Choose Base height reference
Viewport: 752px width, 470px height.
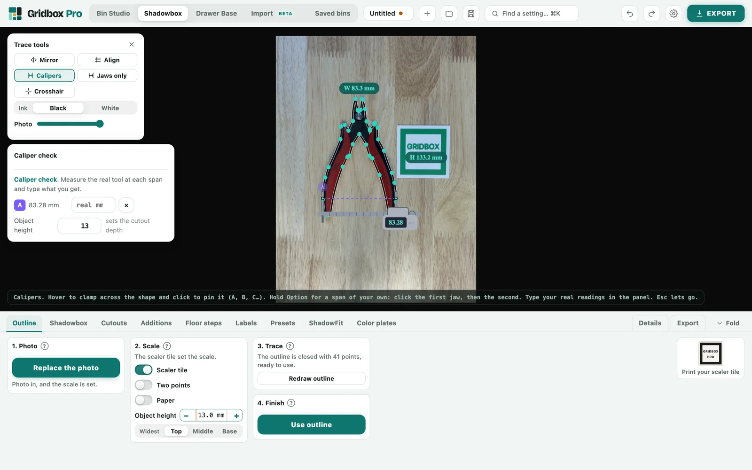click(x=229, y=431)
